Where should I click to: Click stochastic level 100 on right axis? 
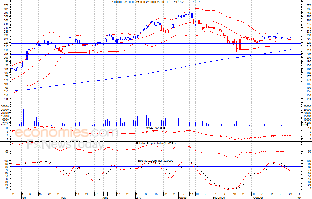pyautogui.click(x=309, y=161)
